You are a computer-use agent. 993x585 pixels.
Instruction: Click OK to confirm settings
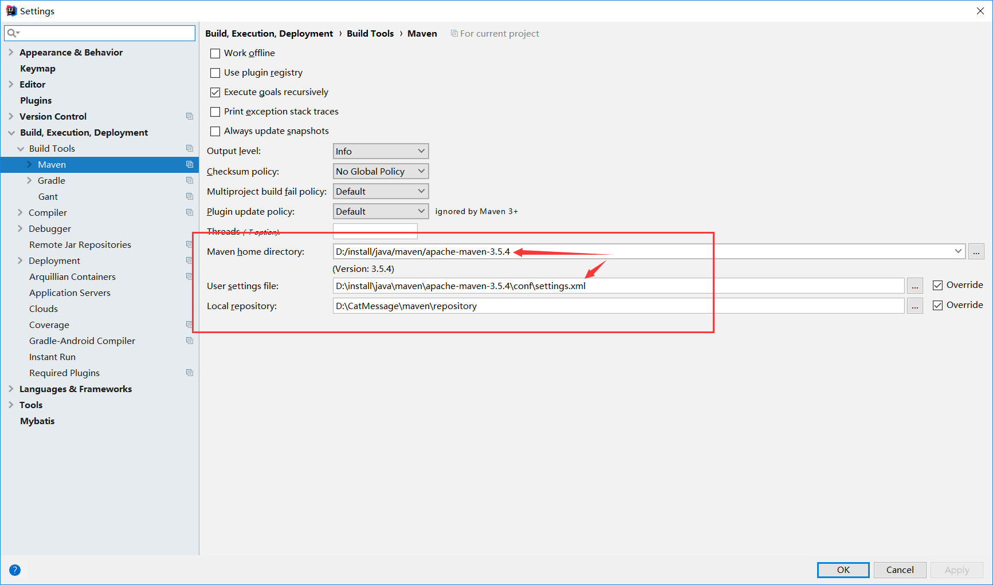point(843,570)
